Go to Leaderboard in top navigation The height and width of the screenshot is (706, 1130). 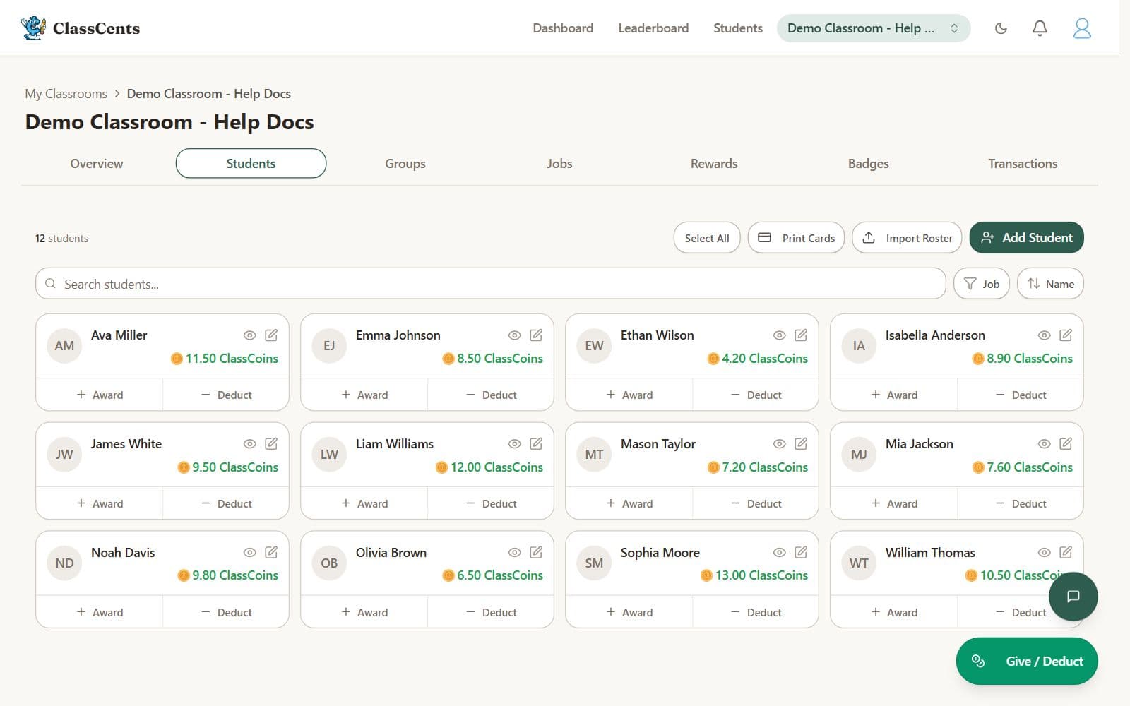[653, 28]
